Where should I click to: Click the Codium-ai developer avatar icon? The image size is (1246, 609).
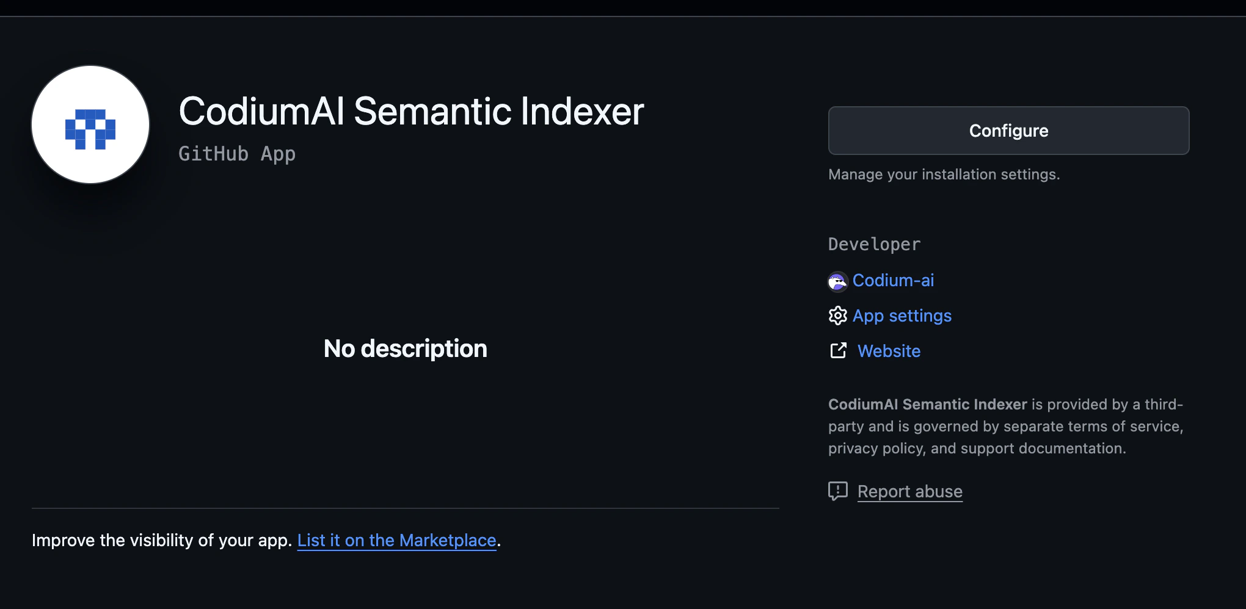(x=839, y=281)
